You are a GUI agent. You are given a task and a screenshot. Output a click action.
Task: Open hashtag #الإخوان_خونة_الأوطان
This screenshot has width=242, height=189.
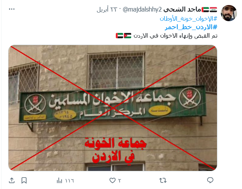[x=188, y=19]
